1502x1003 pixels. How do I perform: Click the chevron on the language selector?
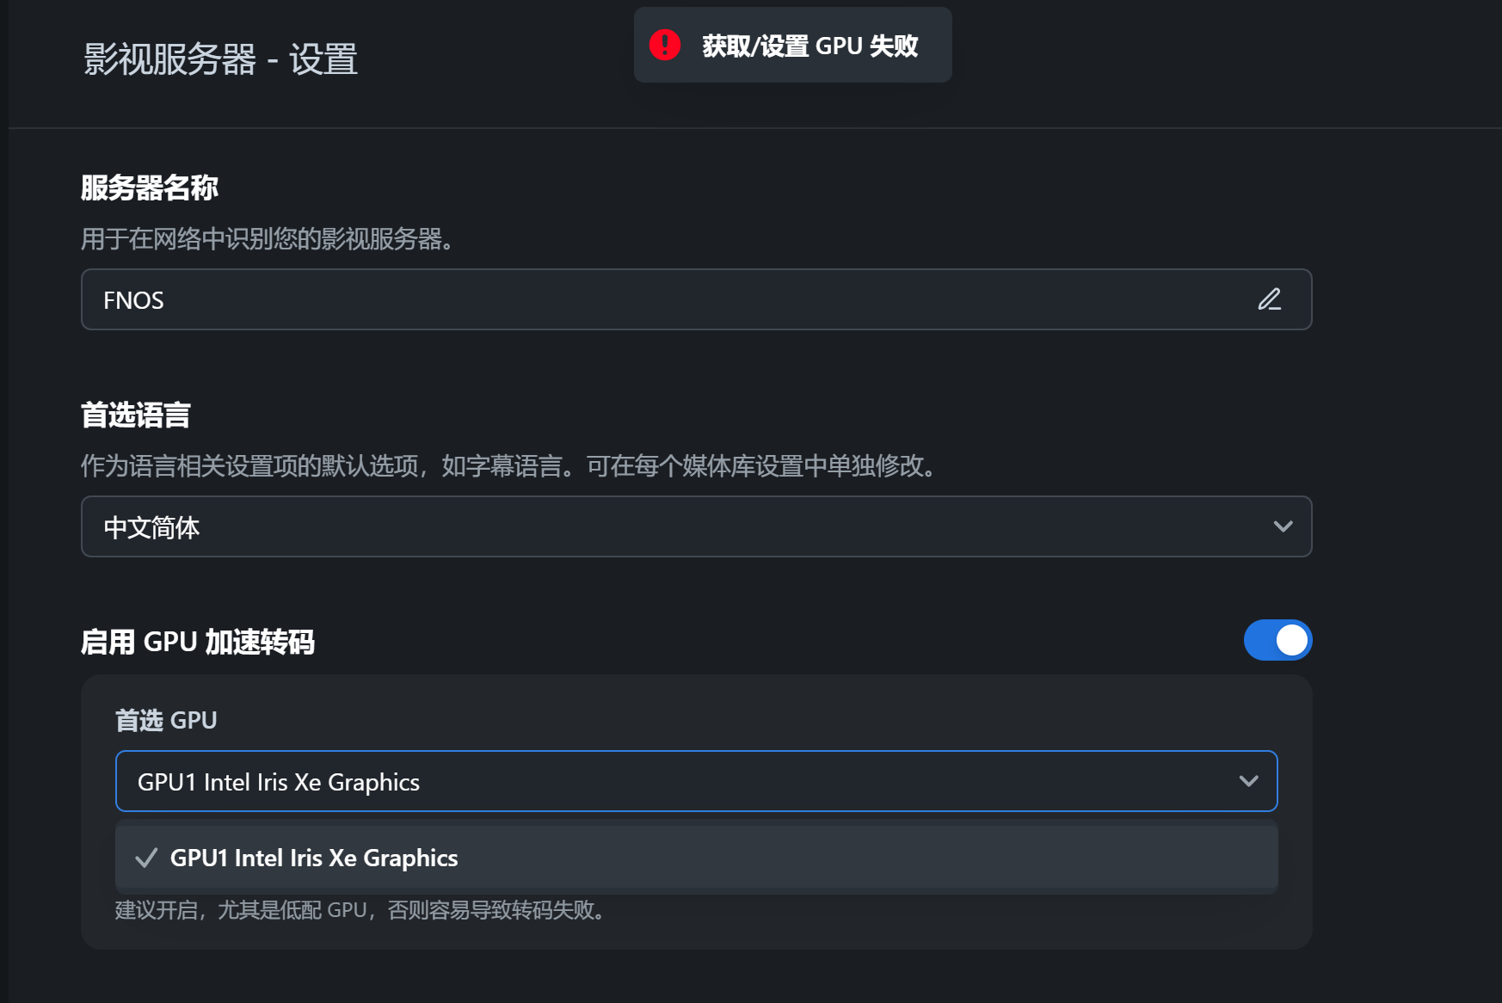(1283, 526)
